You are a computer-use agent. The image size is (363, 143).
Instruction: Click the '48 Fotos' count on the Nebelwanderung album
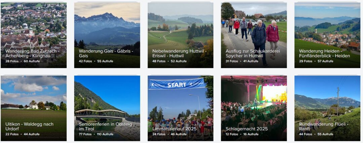coord(159,61)
